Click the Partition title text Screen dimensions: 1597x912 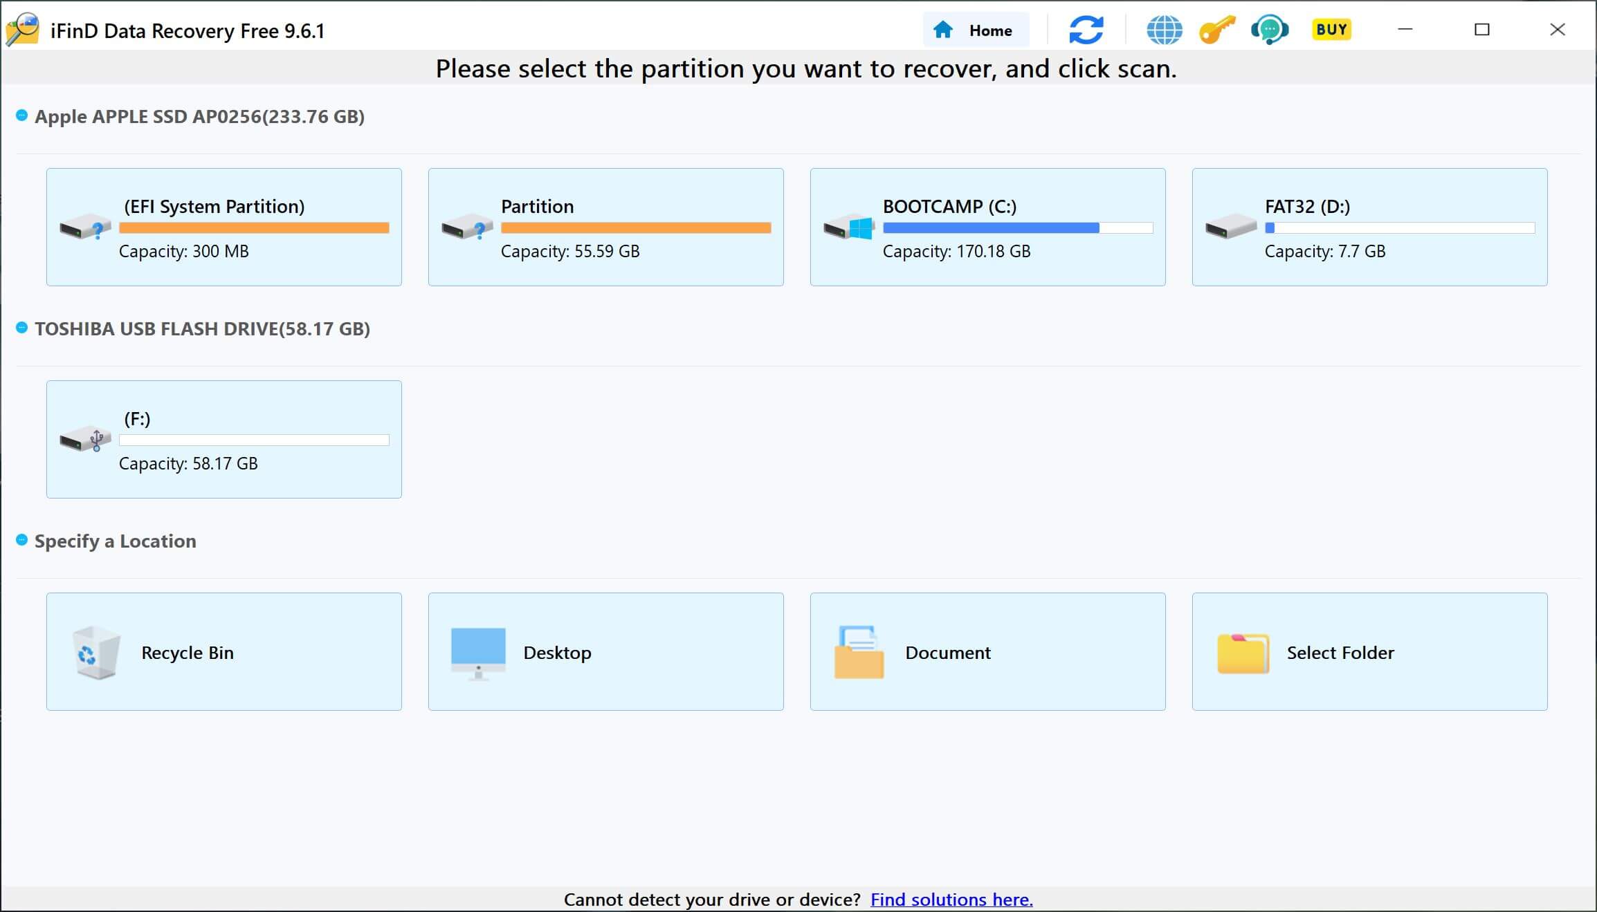[538, 206]
